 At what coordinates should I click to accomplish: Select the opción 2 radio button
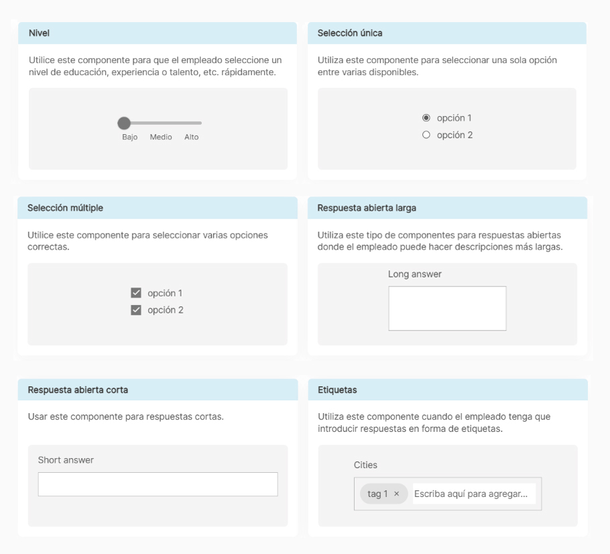pos(426,135)
